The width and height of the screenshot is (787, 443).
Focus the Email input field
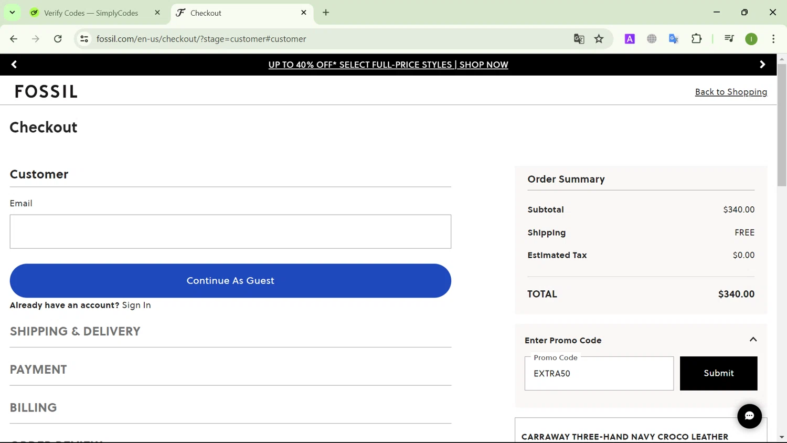pos(230,231)
